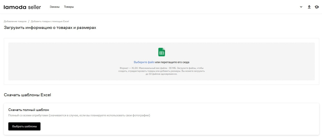Viewport: 322px width, 138px height.
Task: Click heading Загрузить информацию о товарах и размерах
Action: pos(50,28)
